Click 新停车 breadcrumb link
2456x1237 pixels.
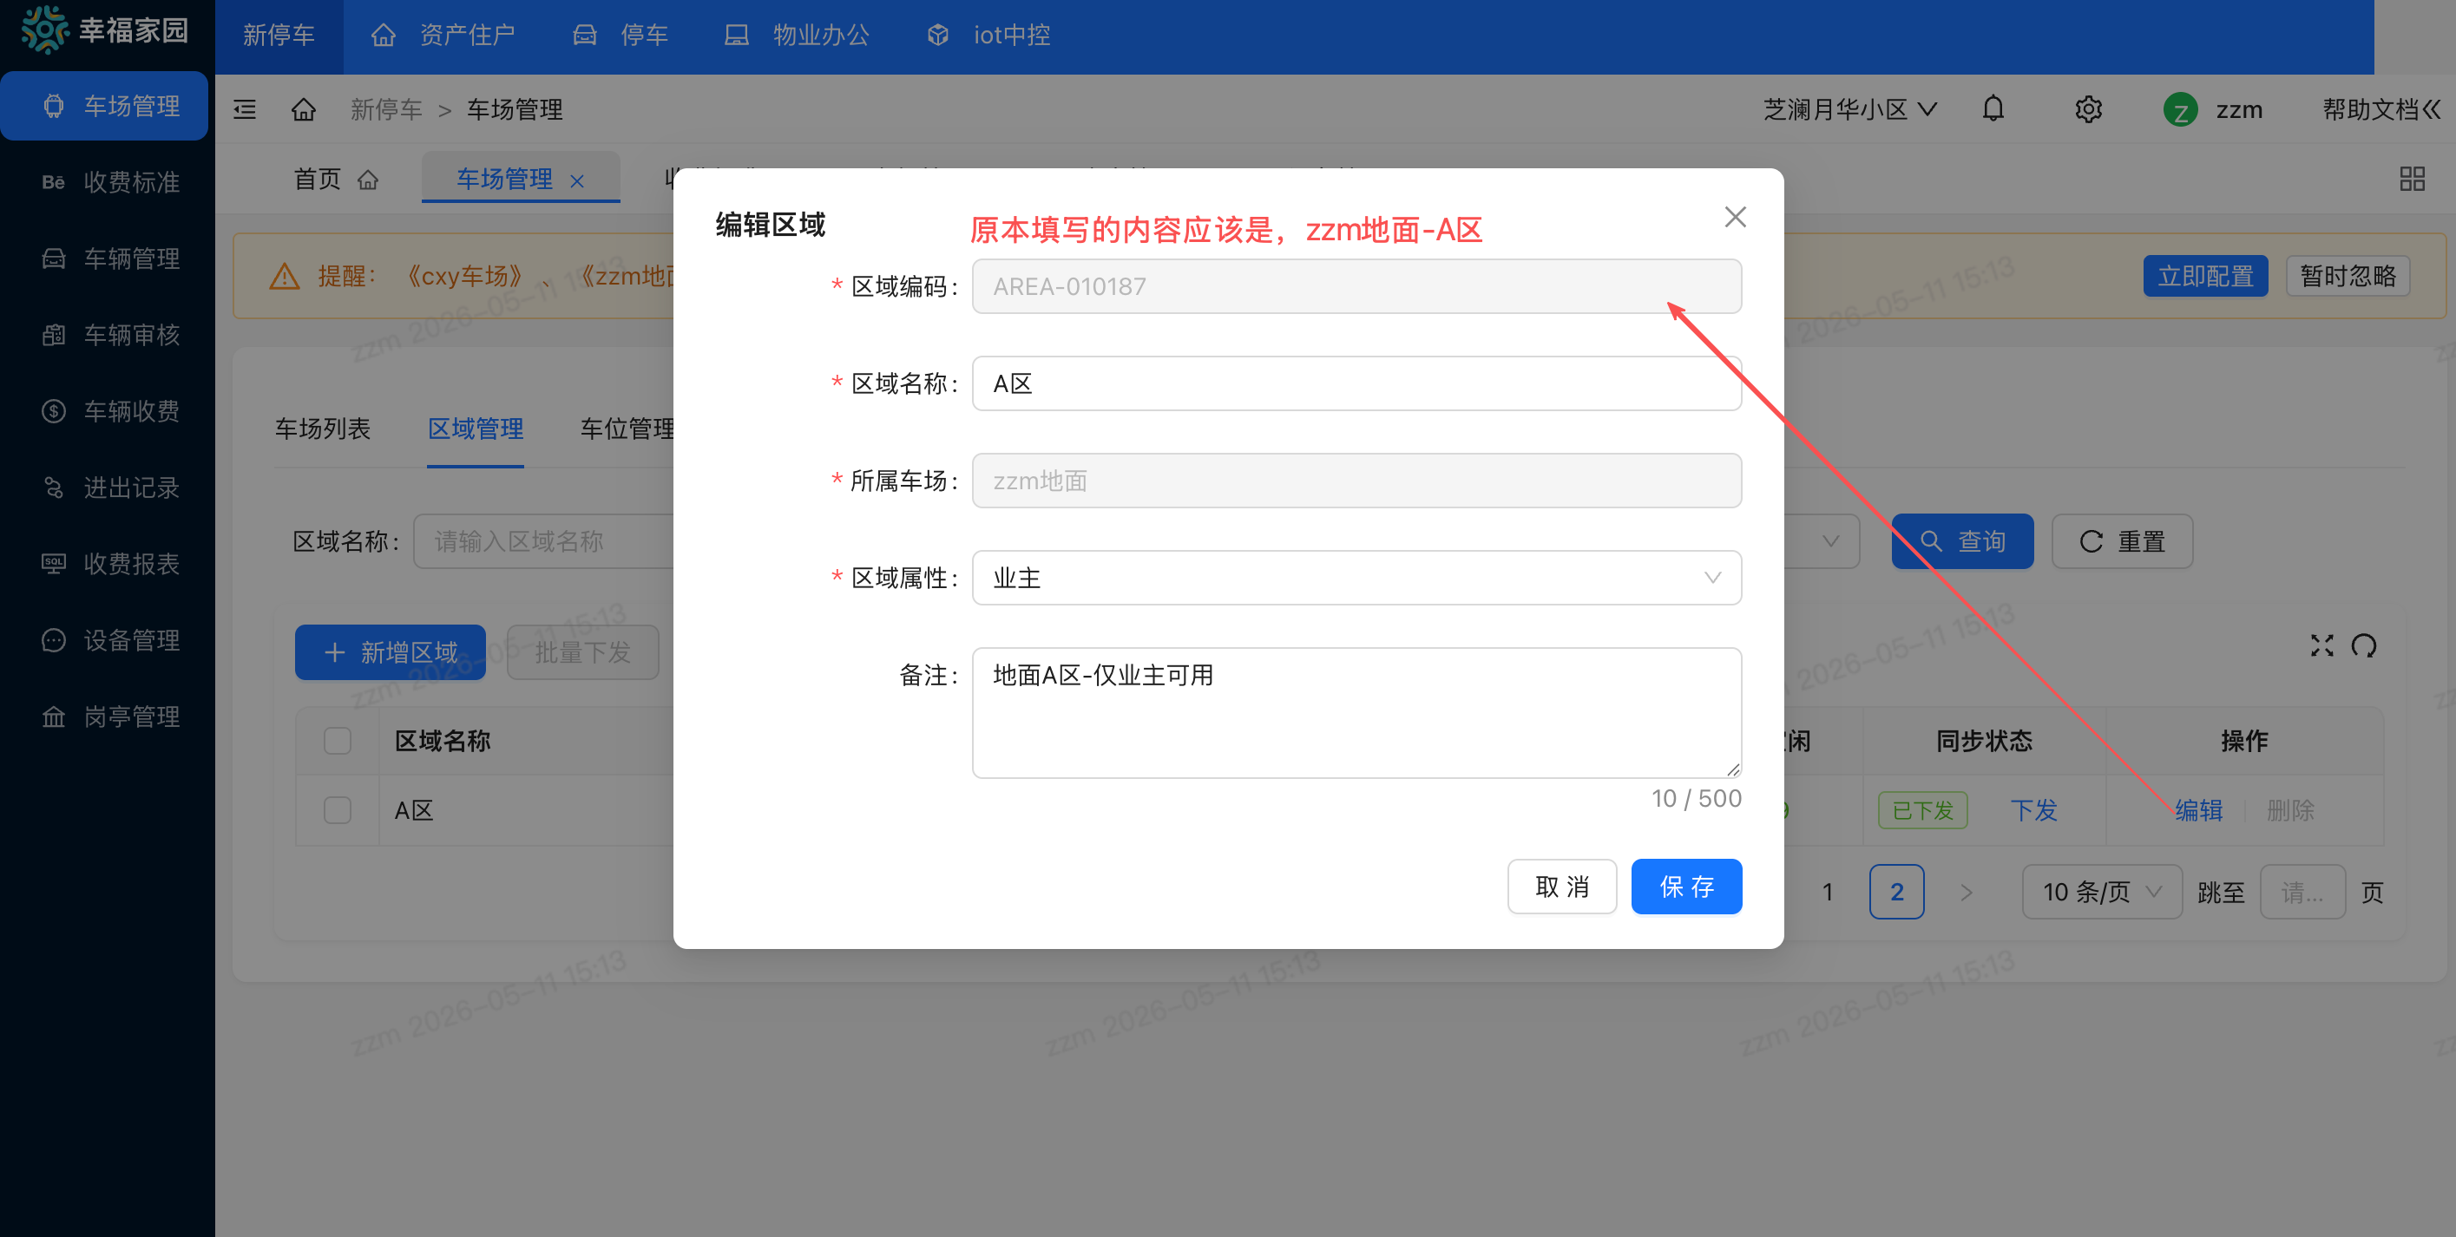pyautogui.click(x=386, y=109)
